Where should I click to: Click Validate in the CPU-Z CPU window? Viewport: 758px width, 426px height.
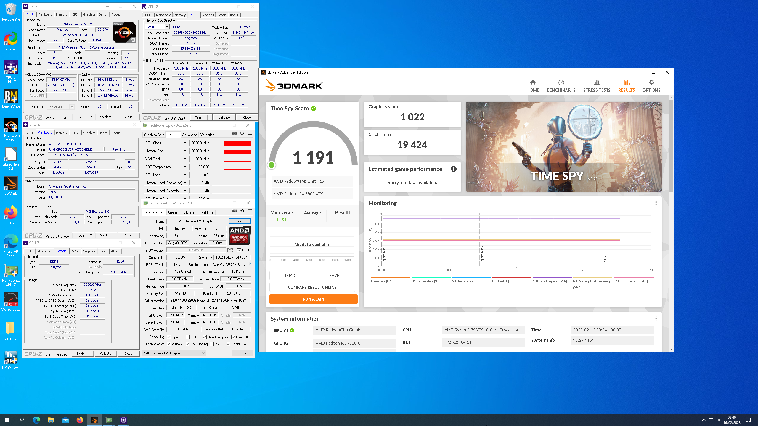[105, 117]
